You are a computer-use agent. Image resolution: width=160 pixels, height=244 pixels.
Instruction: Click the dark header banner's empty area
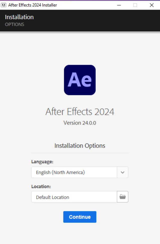(x=100, y=21)
